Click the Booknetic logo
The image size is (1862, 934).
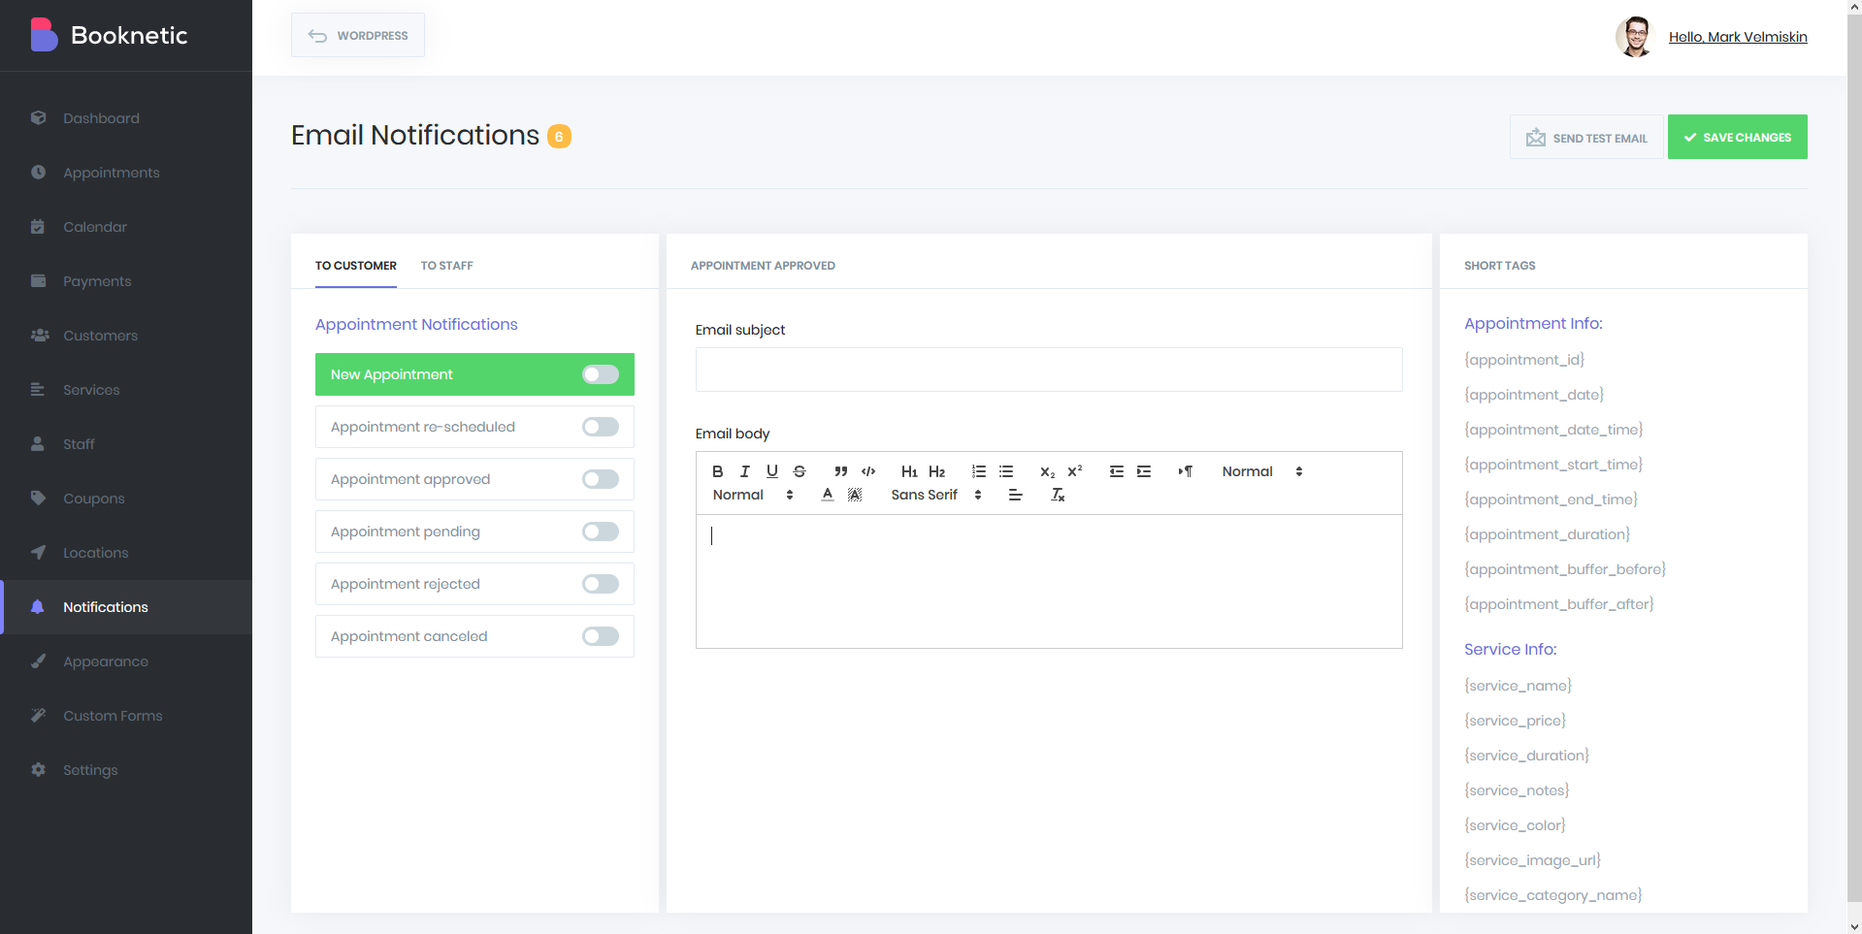click(109, 35)
